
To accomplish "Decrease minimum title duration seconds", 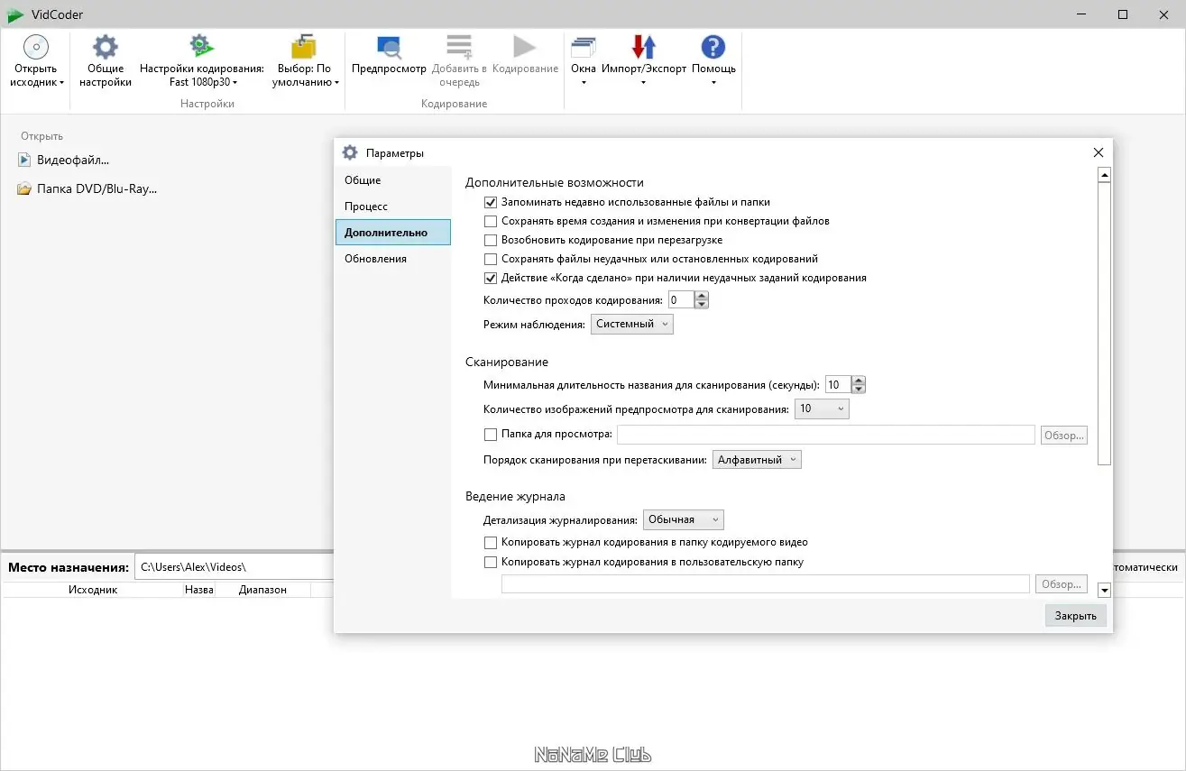I will tap(859, 390).
